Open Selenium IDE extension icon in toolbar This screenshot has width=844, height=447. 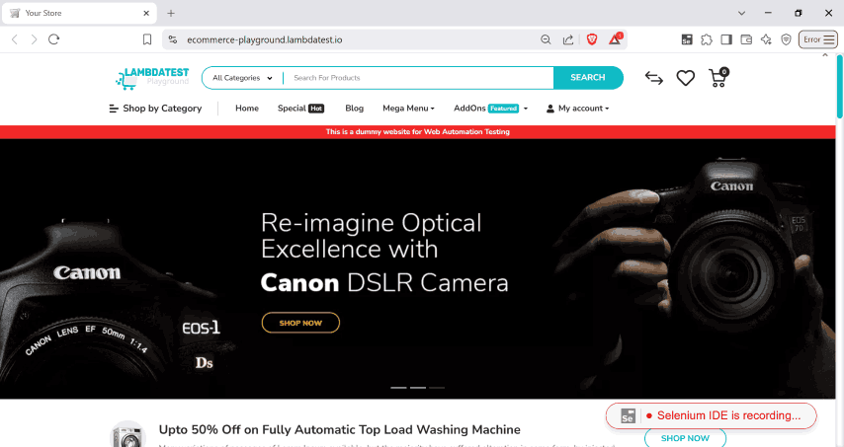[x=687, y=39]
